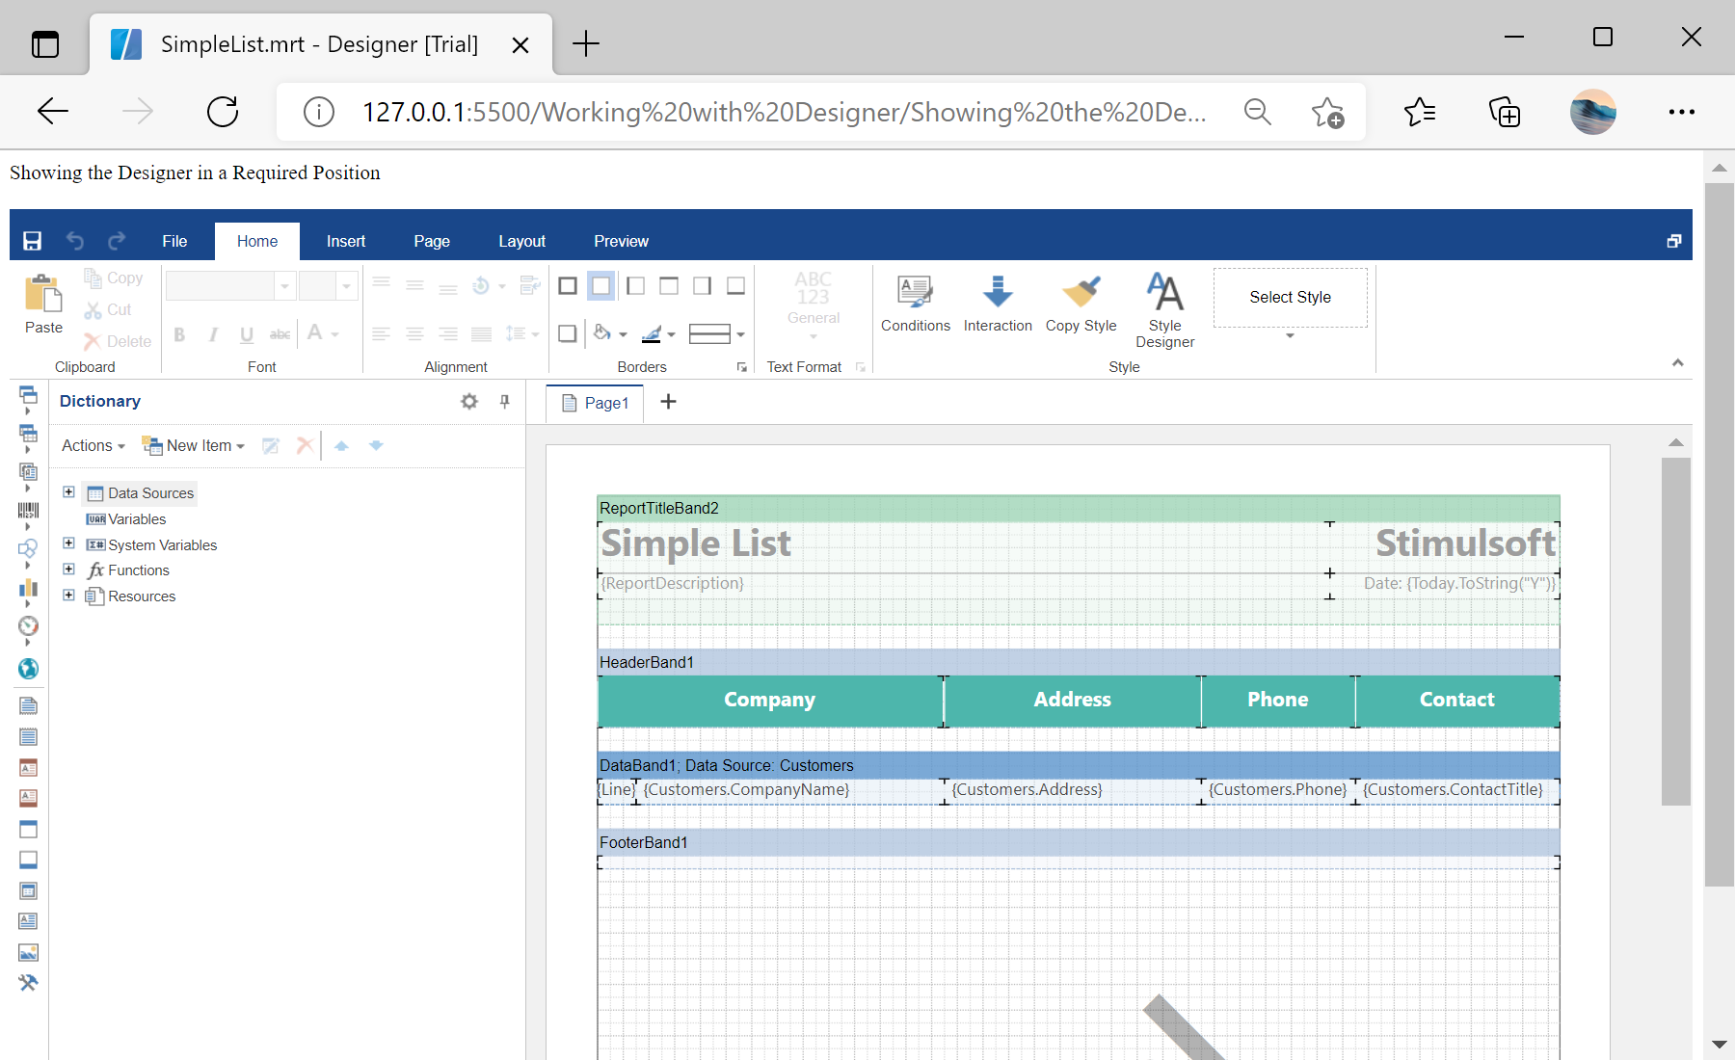Click the browser favorites list icon

pos(1419,112)
